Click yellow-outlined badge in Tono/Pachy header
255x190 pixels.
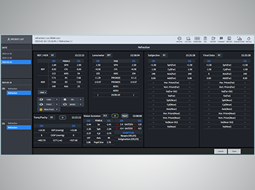click(x=62, y=118)
